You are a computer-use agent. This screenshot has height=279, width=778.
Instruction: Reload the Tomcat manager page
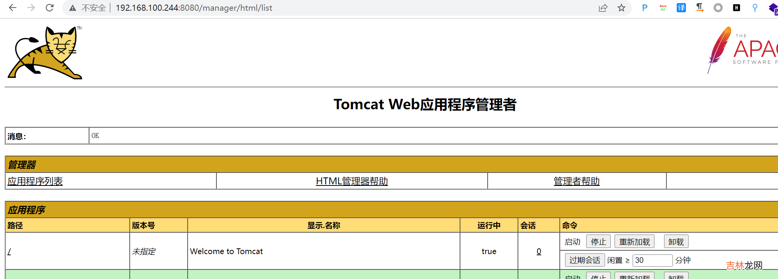(49, 8)
